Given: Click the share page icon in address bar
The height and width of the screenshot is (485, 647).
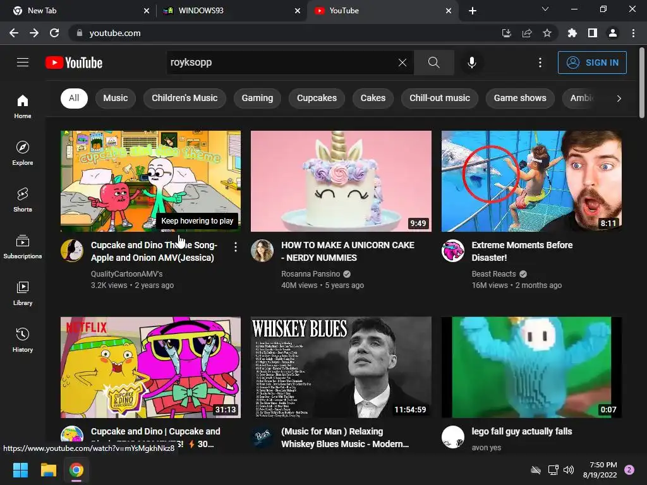Looking at the screenshot, I should [x=527, y=33].
